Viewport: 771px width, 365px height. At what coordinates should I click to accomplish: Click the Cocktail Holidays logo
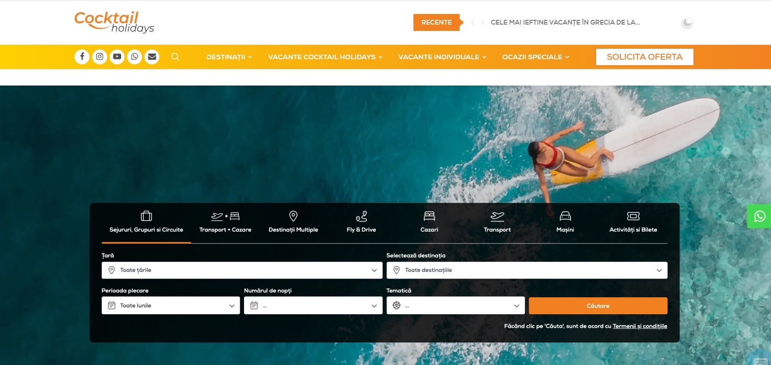click(114, 22)
